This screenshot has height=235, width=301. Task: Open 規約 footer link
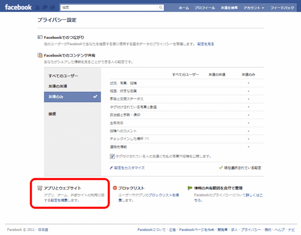coord(268,230)
